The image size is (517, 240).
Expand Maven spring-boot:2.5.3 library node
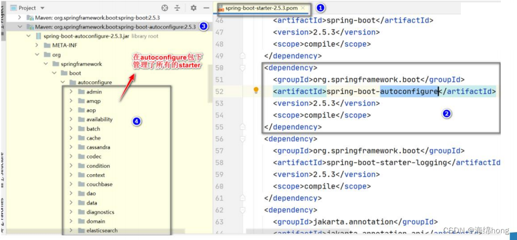click(x=19, y=18)
